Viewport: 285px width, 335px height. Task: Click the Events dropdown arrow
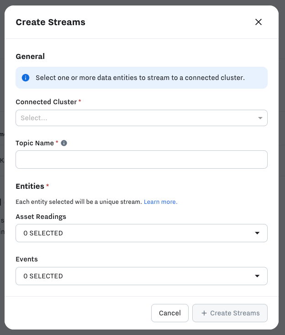[257, 276]
